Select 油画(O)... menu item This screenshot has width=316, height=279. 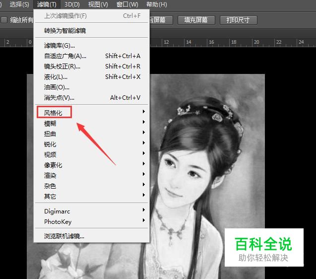(x=92, y=87)
